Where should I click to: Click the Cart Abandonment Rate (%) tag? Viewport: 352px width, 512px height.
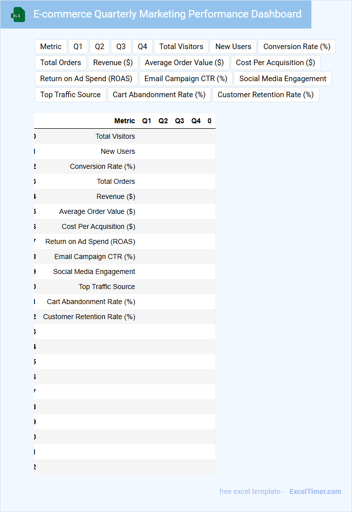pos(159,95)
